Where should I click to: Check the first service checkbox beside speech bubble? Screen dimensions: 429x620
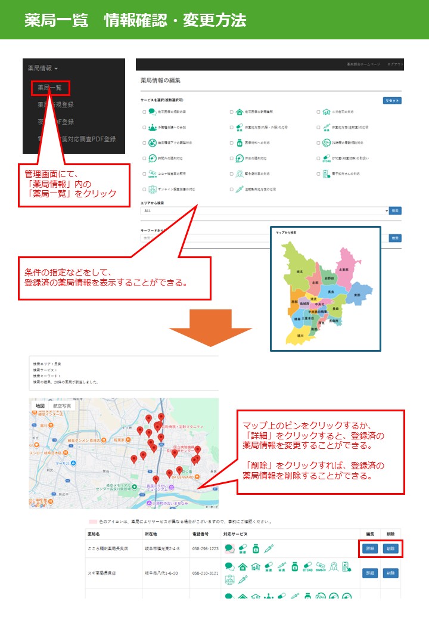pos(144,111)
